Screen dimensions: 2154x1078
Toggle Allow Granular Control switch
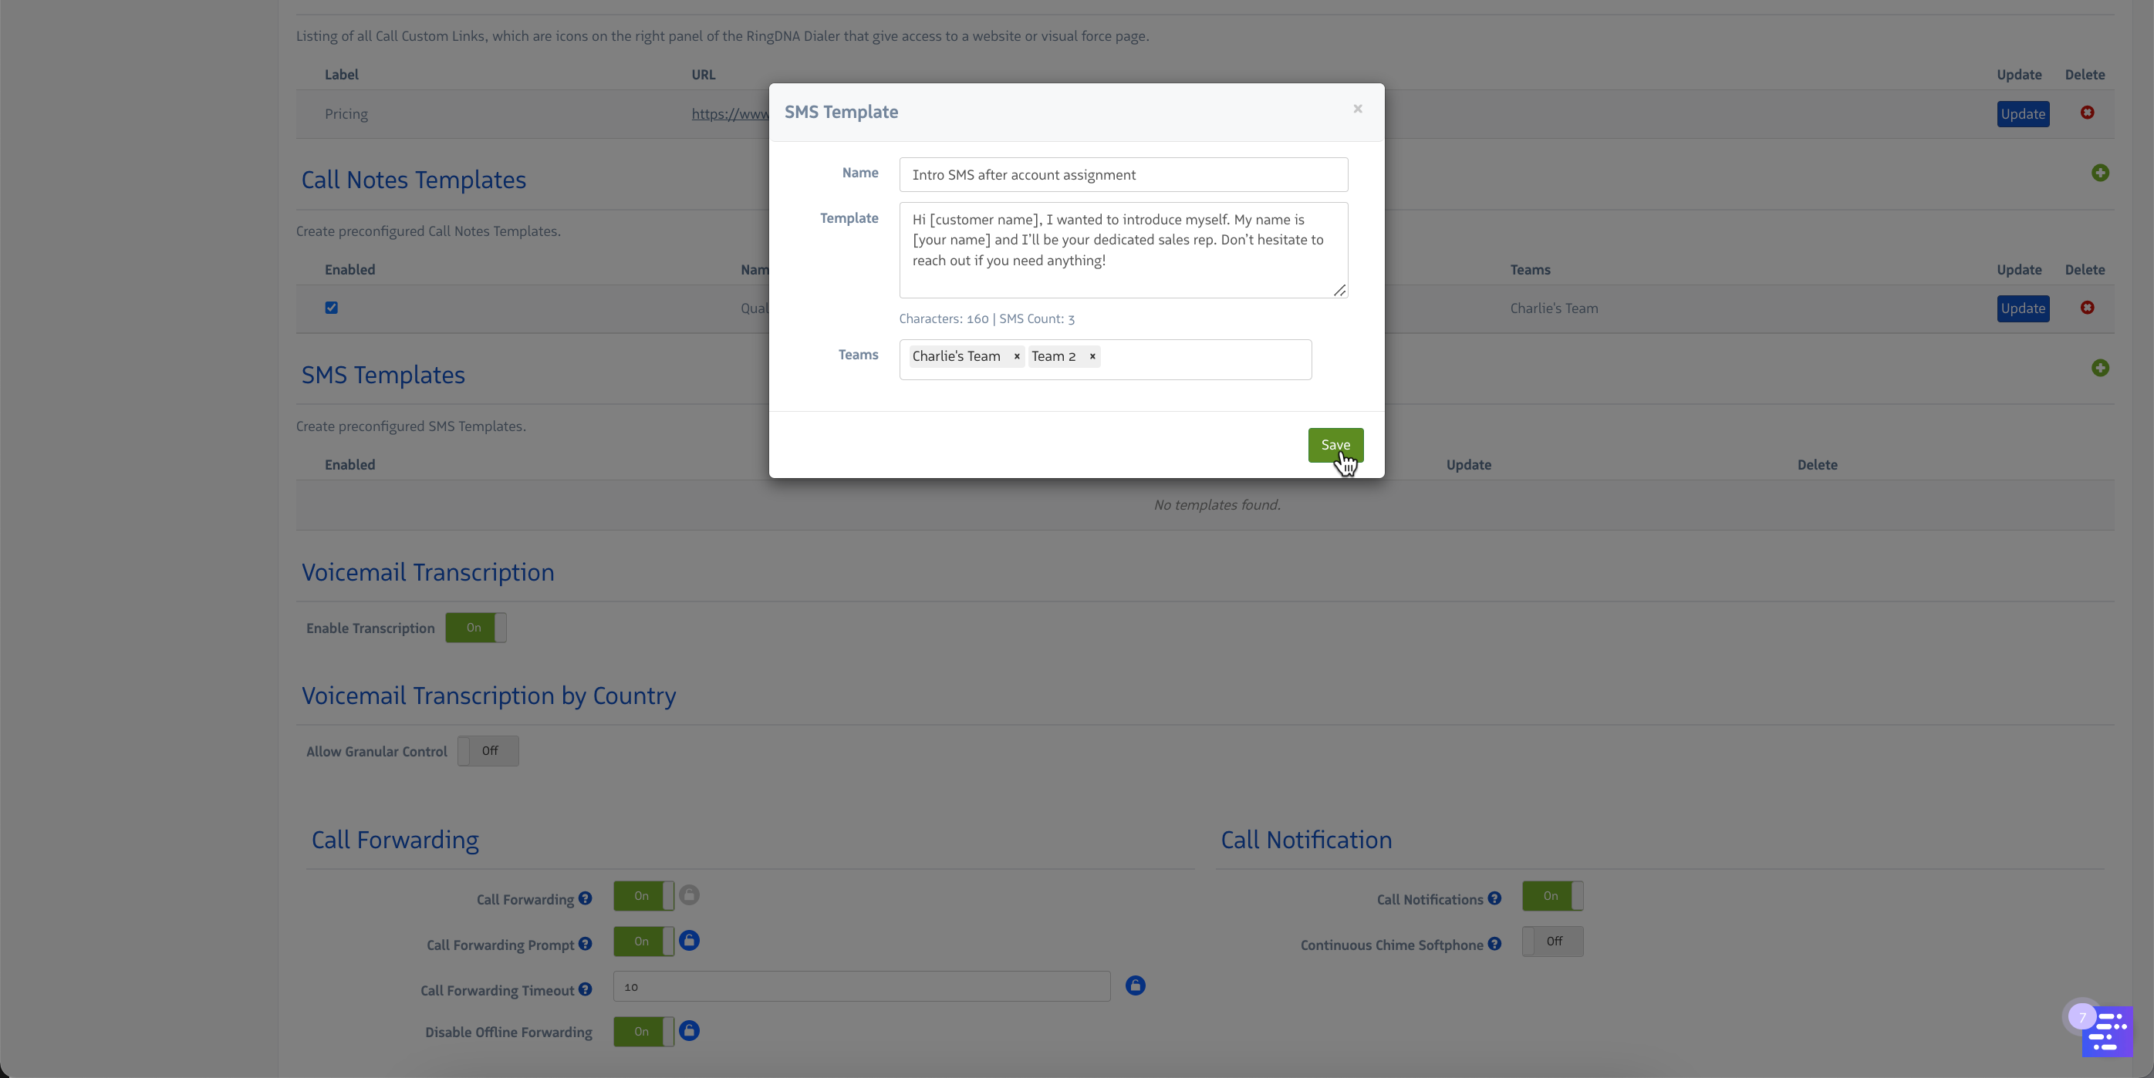point(488,750)
